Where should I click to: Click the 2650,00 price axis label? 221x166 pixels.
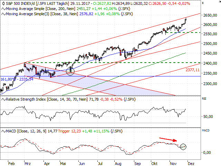click(210, 15)
